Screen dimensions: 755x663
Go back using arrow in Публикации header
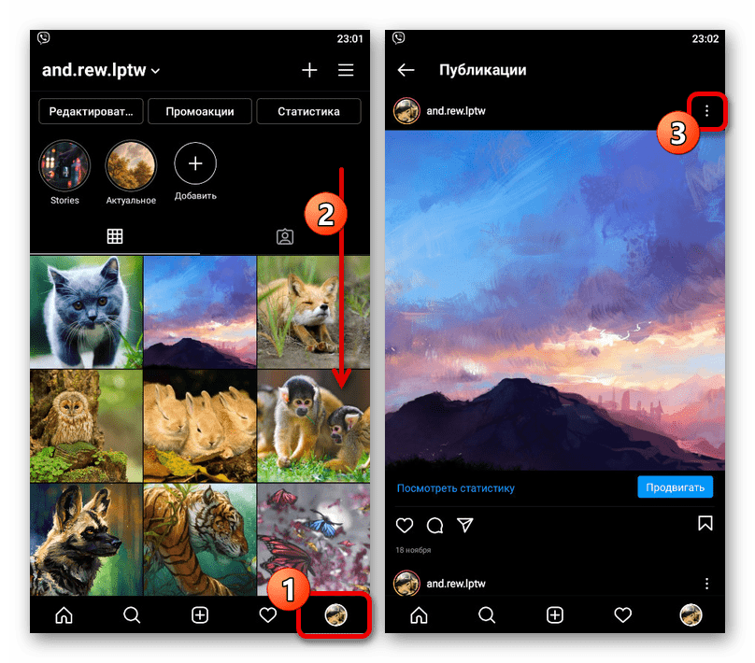(406, 70)
